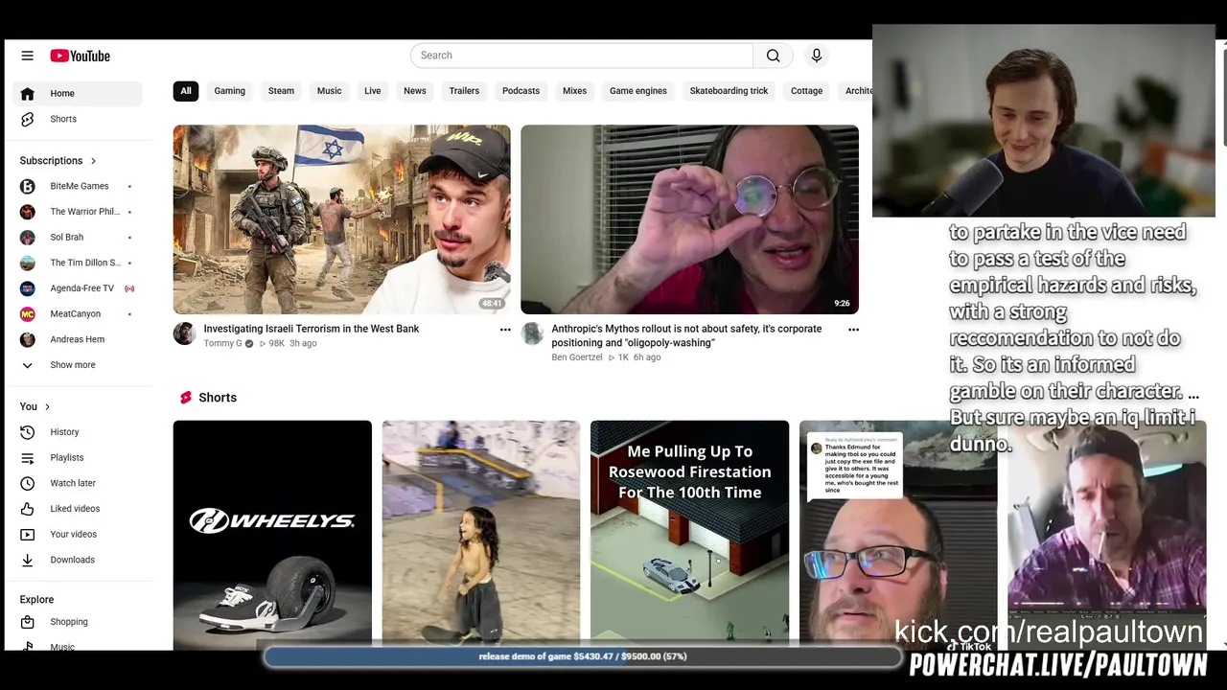
Task: Open the hamburger guide menu
Action: click(x=27, y=56)
